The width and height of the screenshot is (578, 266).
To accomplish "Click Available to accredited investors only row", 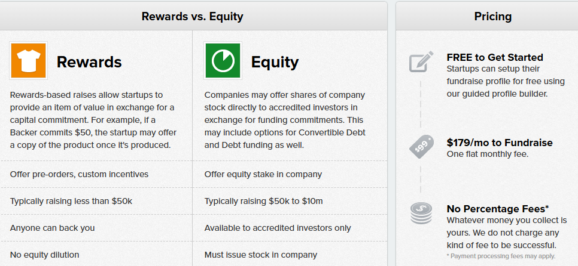I will click(290, 228).
